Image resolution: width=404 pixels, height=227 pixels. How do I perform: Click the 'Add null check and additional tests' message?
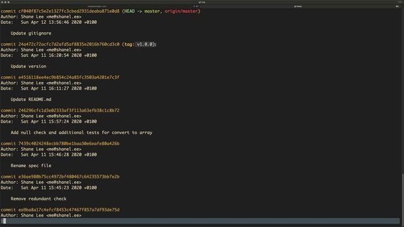[81, 132]
